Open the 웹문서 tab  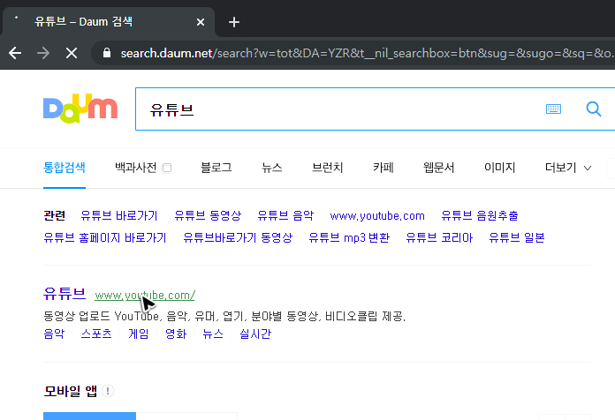point(439,168)
